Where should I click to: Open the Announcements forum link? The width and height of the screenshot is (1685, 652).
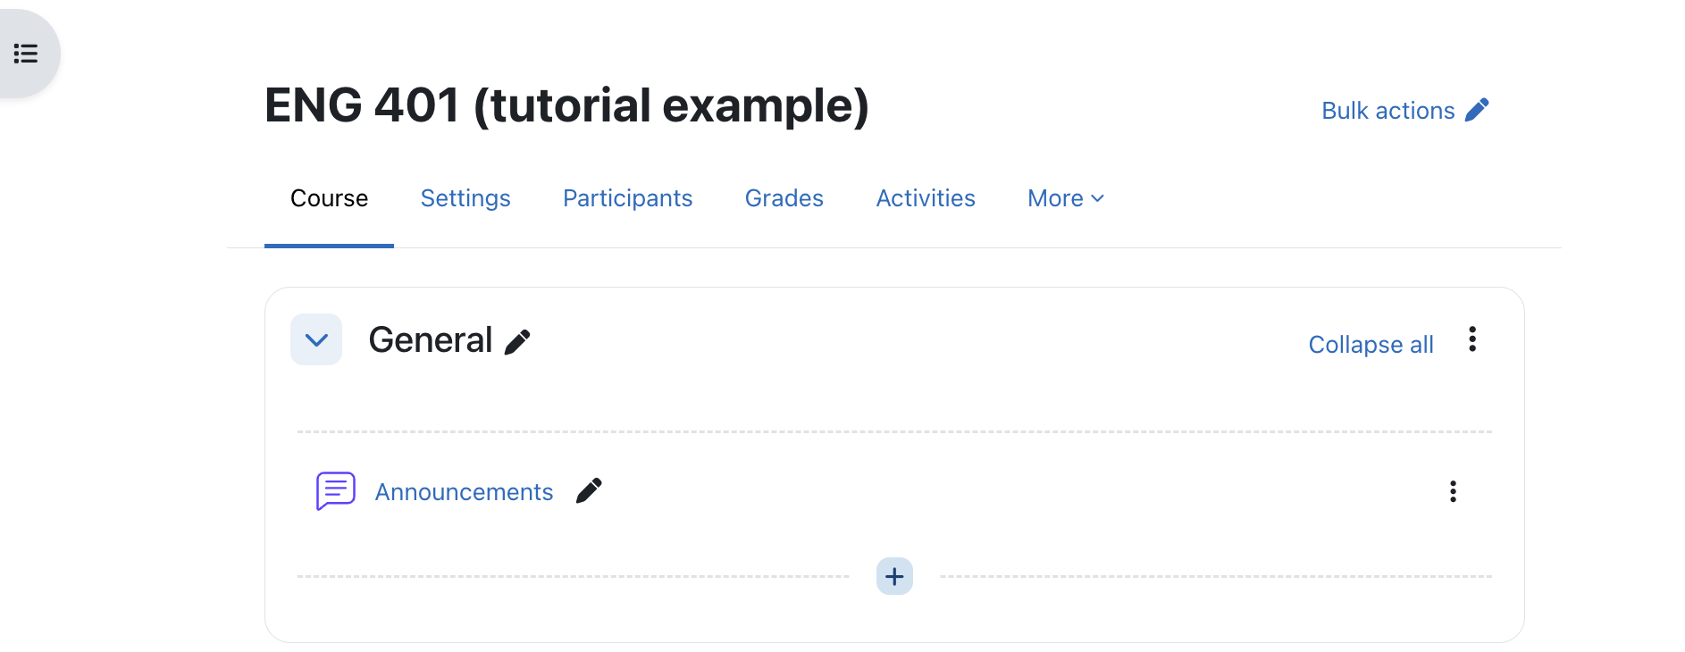[464, 492]
